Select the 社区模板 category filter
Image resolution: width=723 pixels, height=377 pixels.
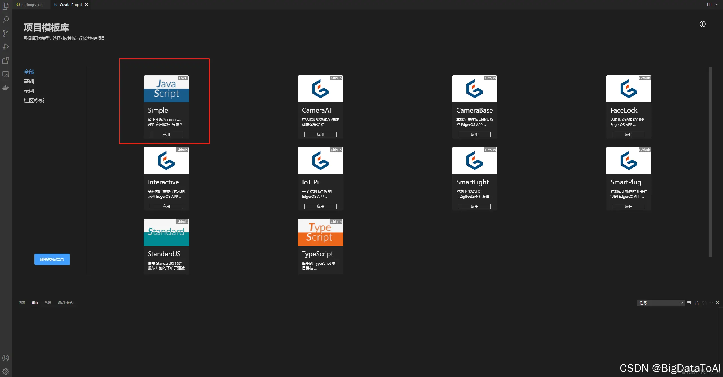point(34,101)
